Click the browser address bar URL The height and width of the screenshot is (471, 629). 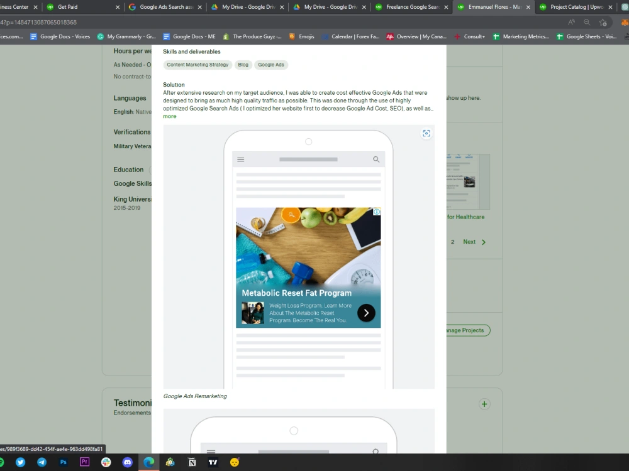pyautogui.click(x=38, y=23)
